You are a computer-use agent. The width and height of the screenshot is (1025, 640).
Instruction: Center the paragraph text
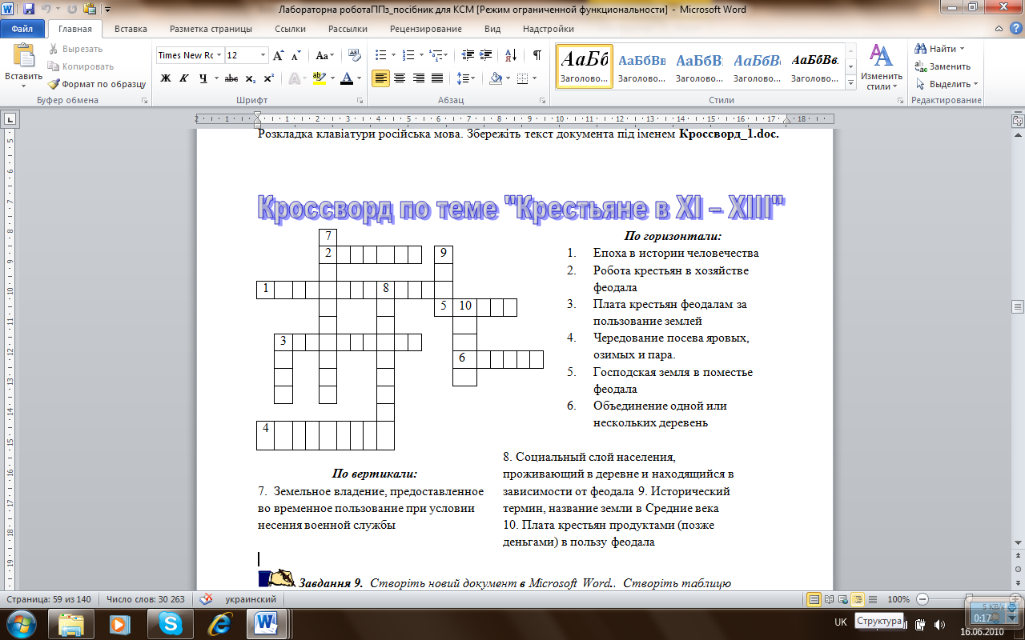(x=400, y=78)
